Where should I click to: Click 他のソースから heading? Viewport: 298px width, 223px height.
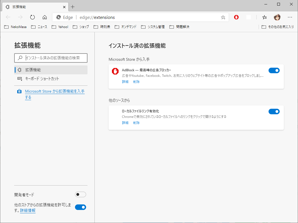point(119,100)
